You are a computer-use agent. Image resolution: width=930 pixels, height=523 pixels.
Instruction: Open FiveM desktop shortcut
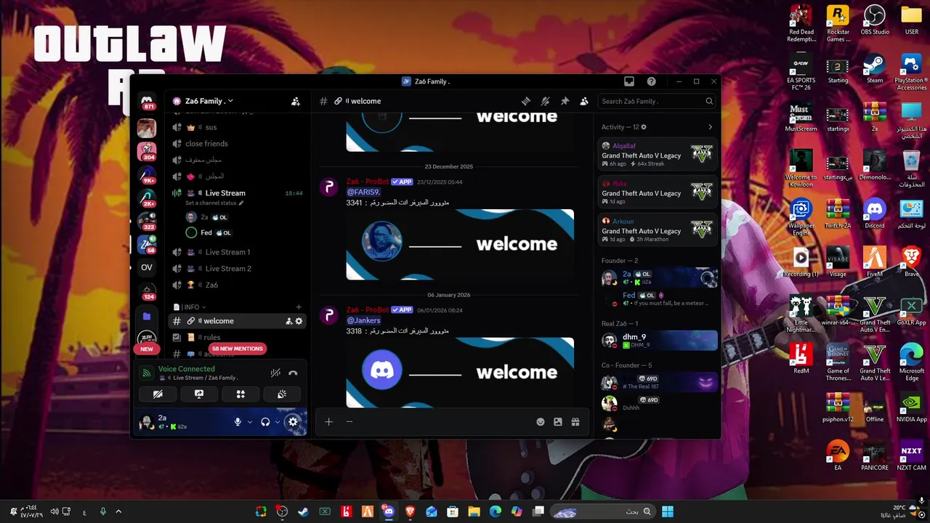pyautogui.click(x=875, y=263)
